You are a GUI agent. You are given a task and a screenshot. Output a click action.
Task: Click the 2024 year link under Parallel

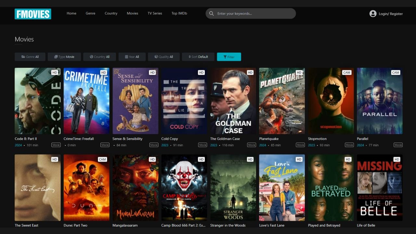click(x=360, y=145)
